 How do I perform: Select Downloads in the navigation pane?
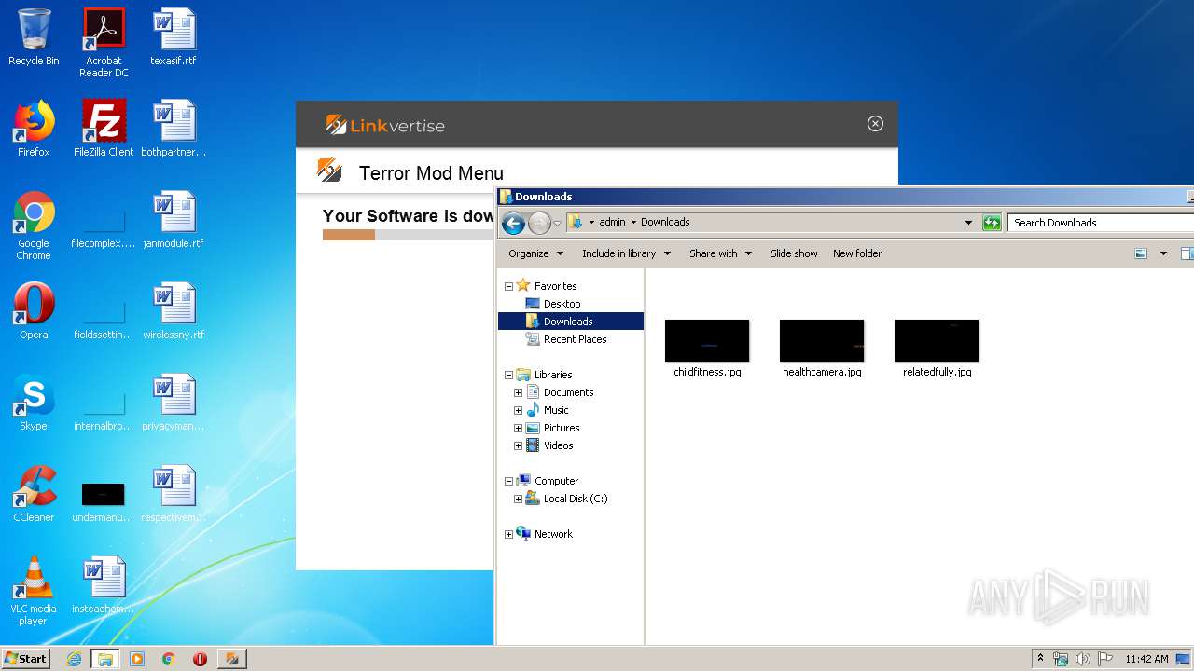click(x=570, y=322)
